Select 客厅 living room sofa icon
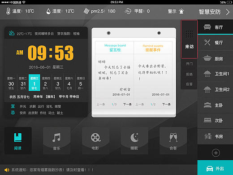 click(x=207, y=27)
